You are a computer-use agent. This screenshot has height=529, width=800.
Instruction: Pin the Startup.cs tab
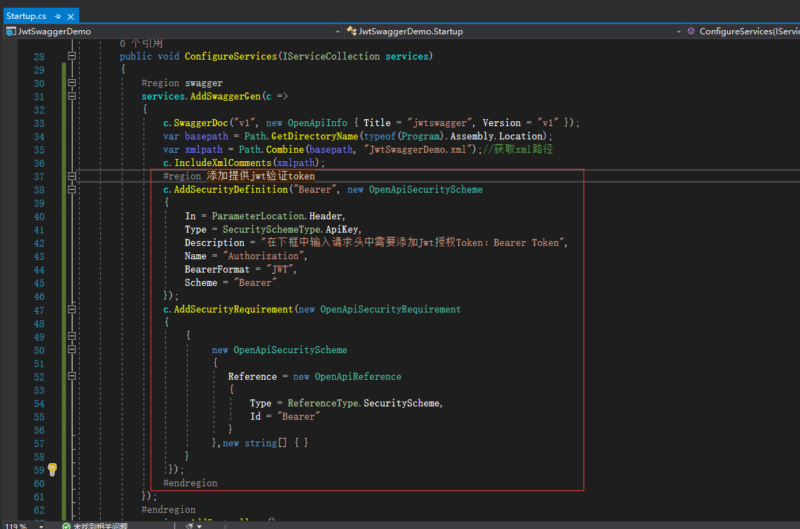[x=57, y=16]
